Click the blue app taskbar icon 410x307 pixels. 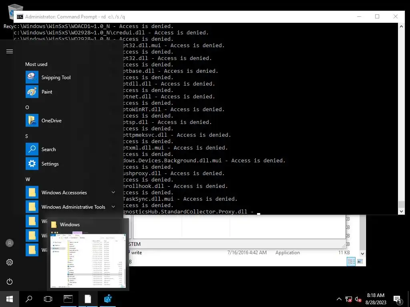pyautogui.click(x=108, y=299)
